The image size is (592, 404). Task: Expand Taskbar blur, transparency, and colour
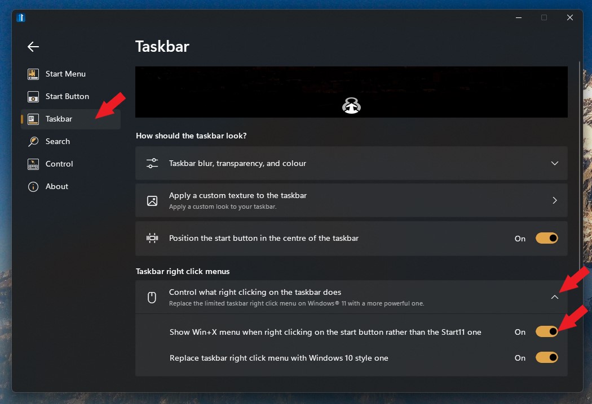(351, 163)
